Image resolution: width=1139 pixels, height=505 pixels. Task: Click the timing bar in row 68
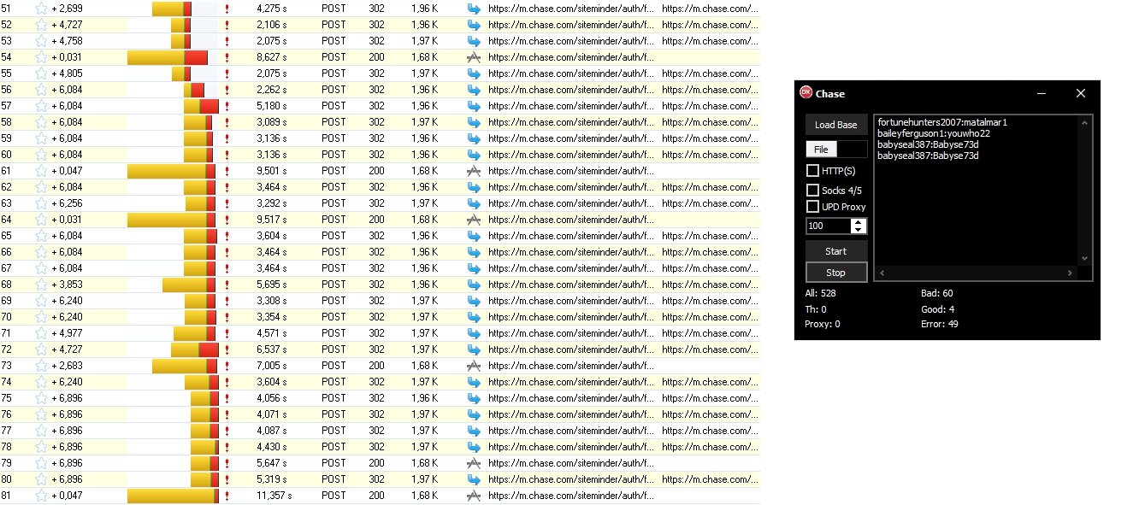point(189,285)
